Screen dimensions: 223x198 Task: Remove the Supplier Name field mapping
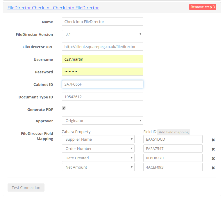tap(213, 140)
